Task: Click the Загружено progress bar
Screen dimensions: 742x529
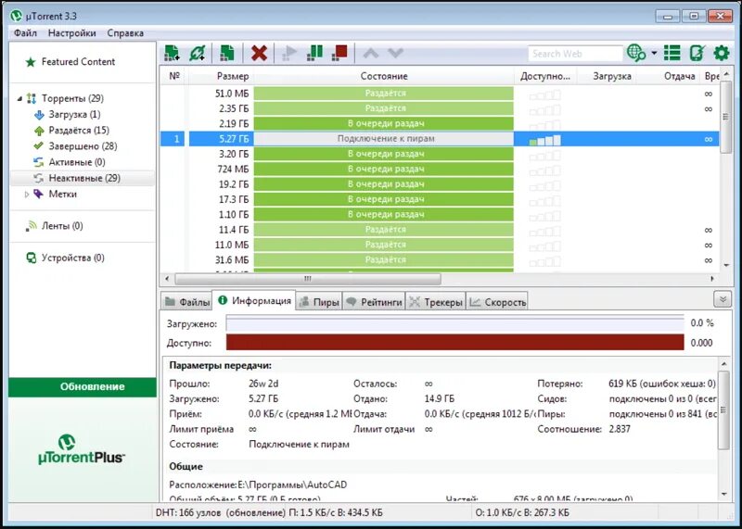Action: tap(454, 323)
